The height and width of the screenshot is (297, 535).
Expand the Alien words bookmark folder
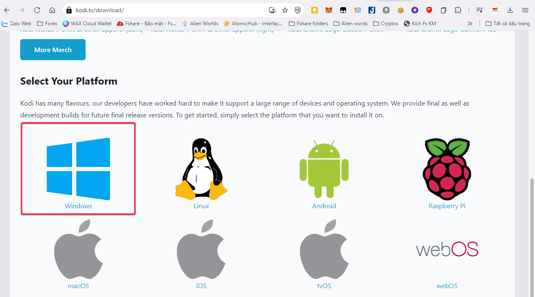(x=350, y=24)
